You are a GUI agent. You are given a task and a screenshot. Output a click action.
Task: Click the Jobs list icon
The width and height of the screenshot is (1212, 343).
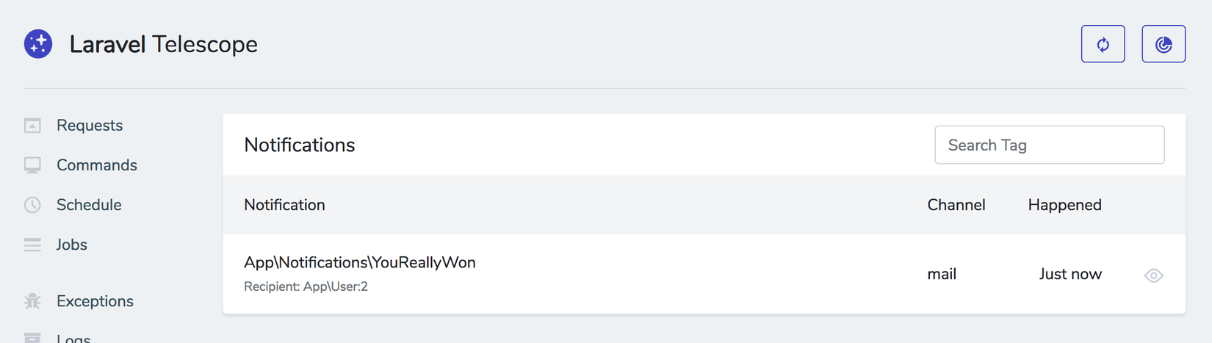[32, 245]
